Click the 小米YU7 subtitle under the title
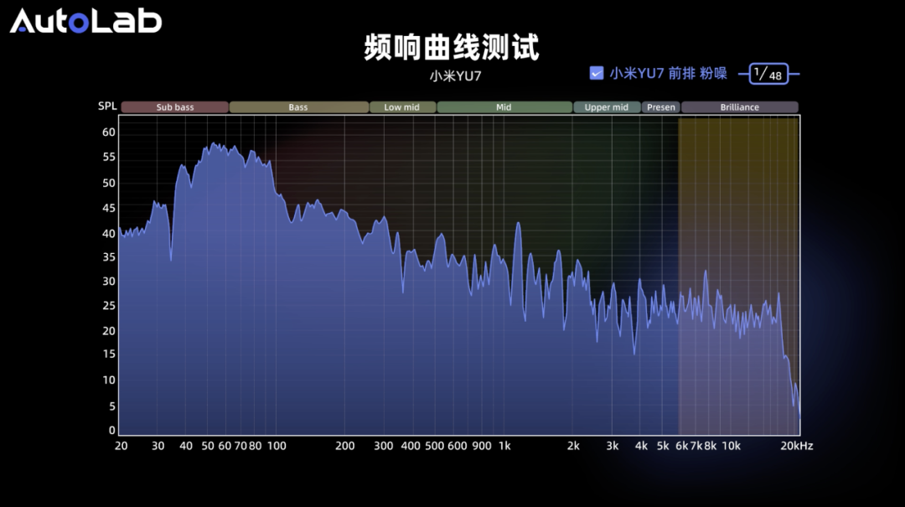Image resolution: width=905 pixels, height=507 pixels. 455,76
